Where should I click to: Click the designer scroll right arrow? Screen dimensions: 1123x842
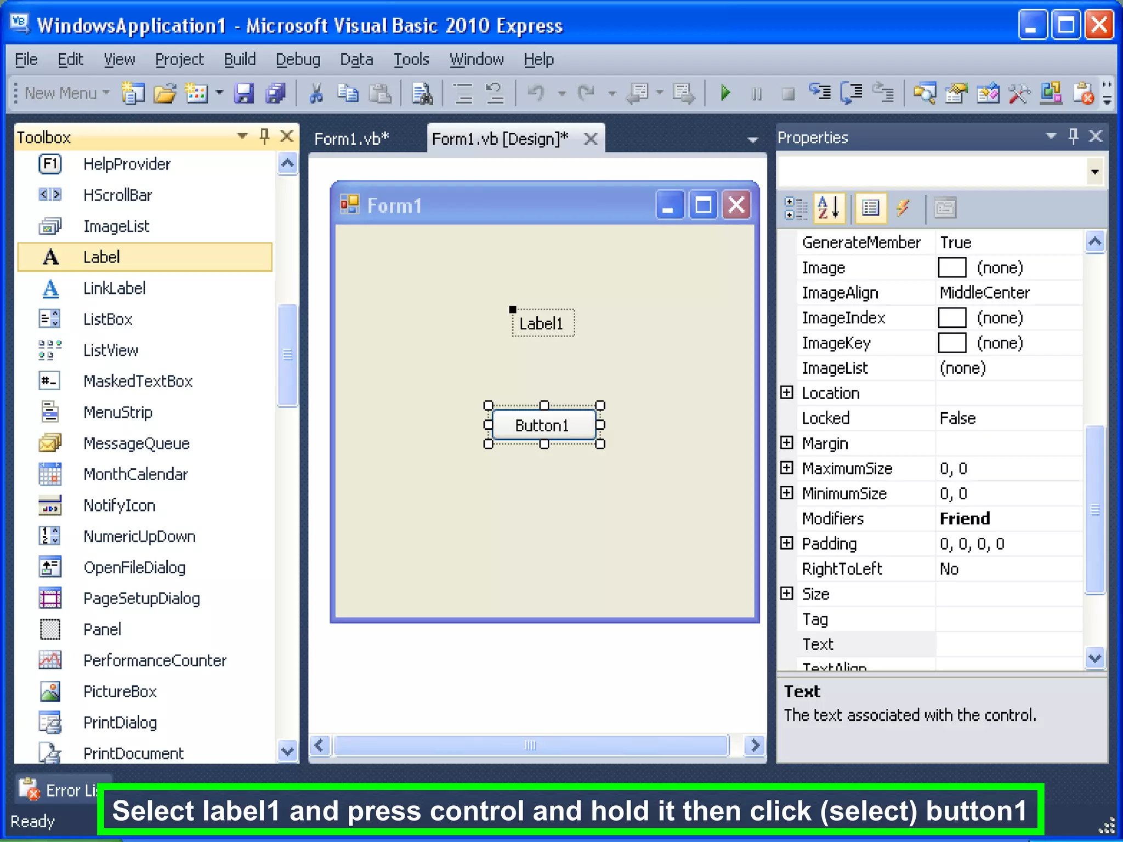point(755,746)
